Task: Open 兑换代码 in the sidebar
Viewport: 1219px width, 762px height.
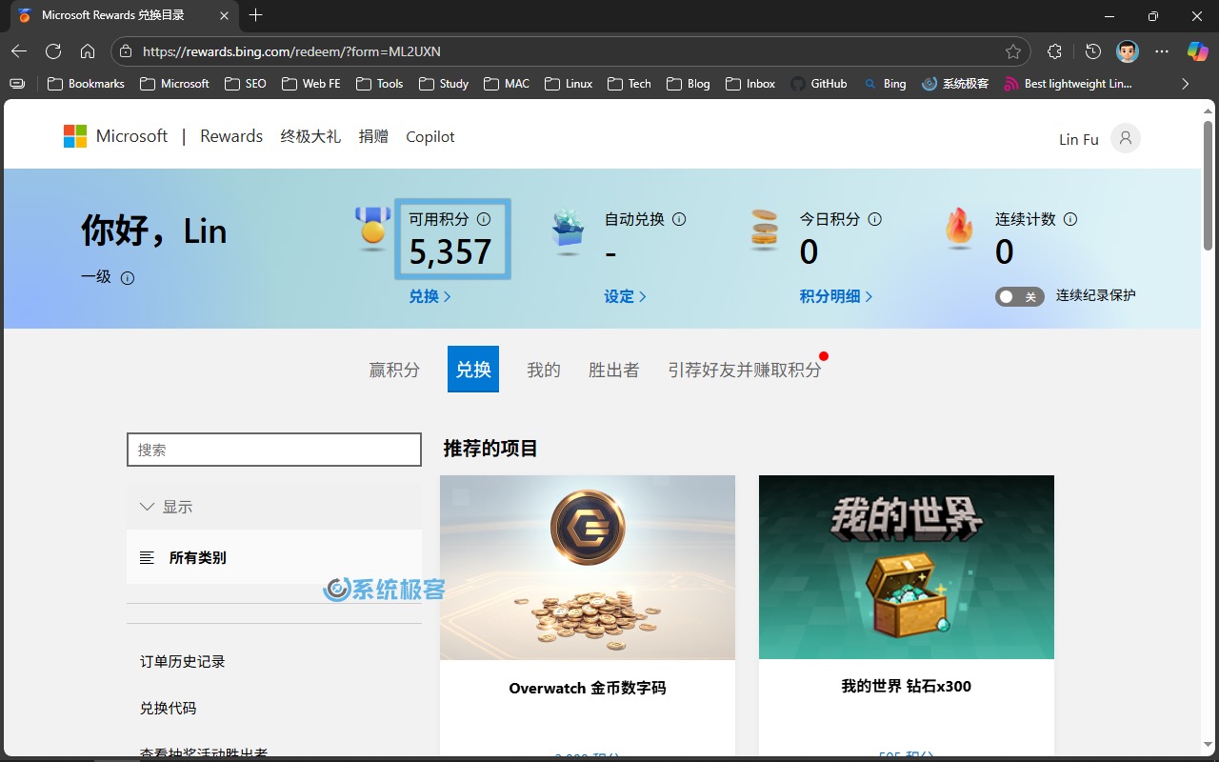Action: point(168,708)
